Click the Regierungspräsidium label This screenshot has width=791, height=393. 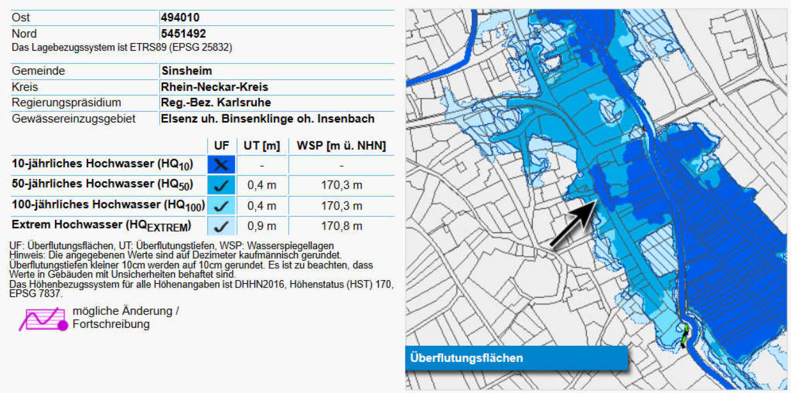click(66, 103)
